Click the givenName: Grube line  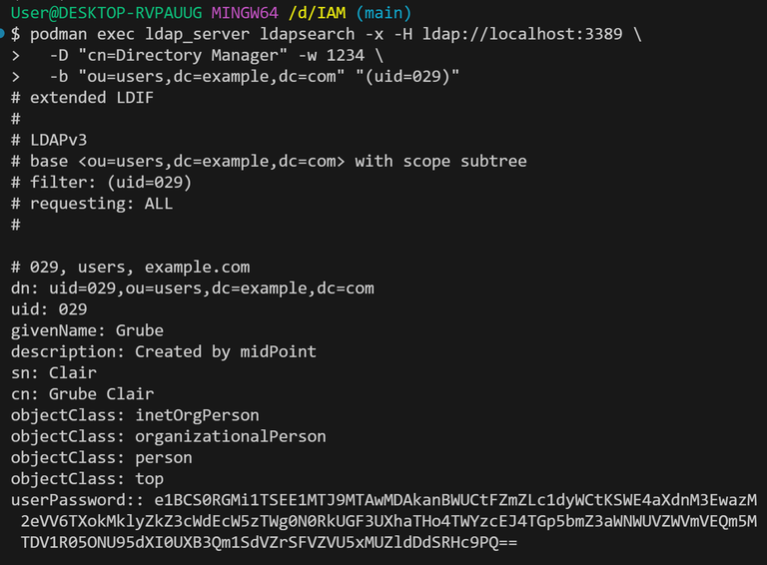(87, 330)
